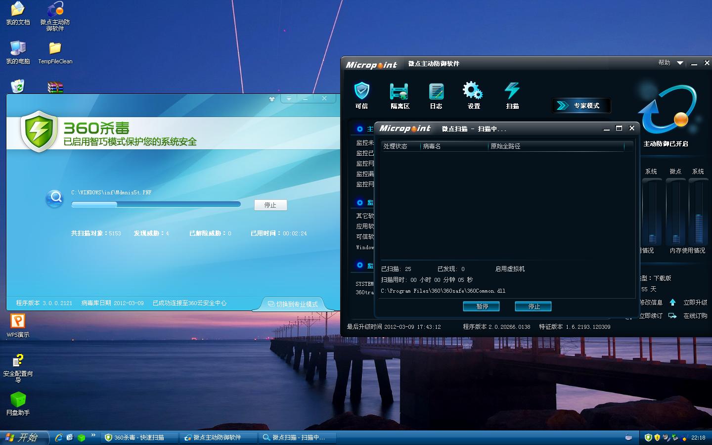Viewport: 712px width, 445px height.
Task: Open 网盘助手 desktop icon
Action: pos(18,404)
